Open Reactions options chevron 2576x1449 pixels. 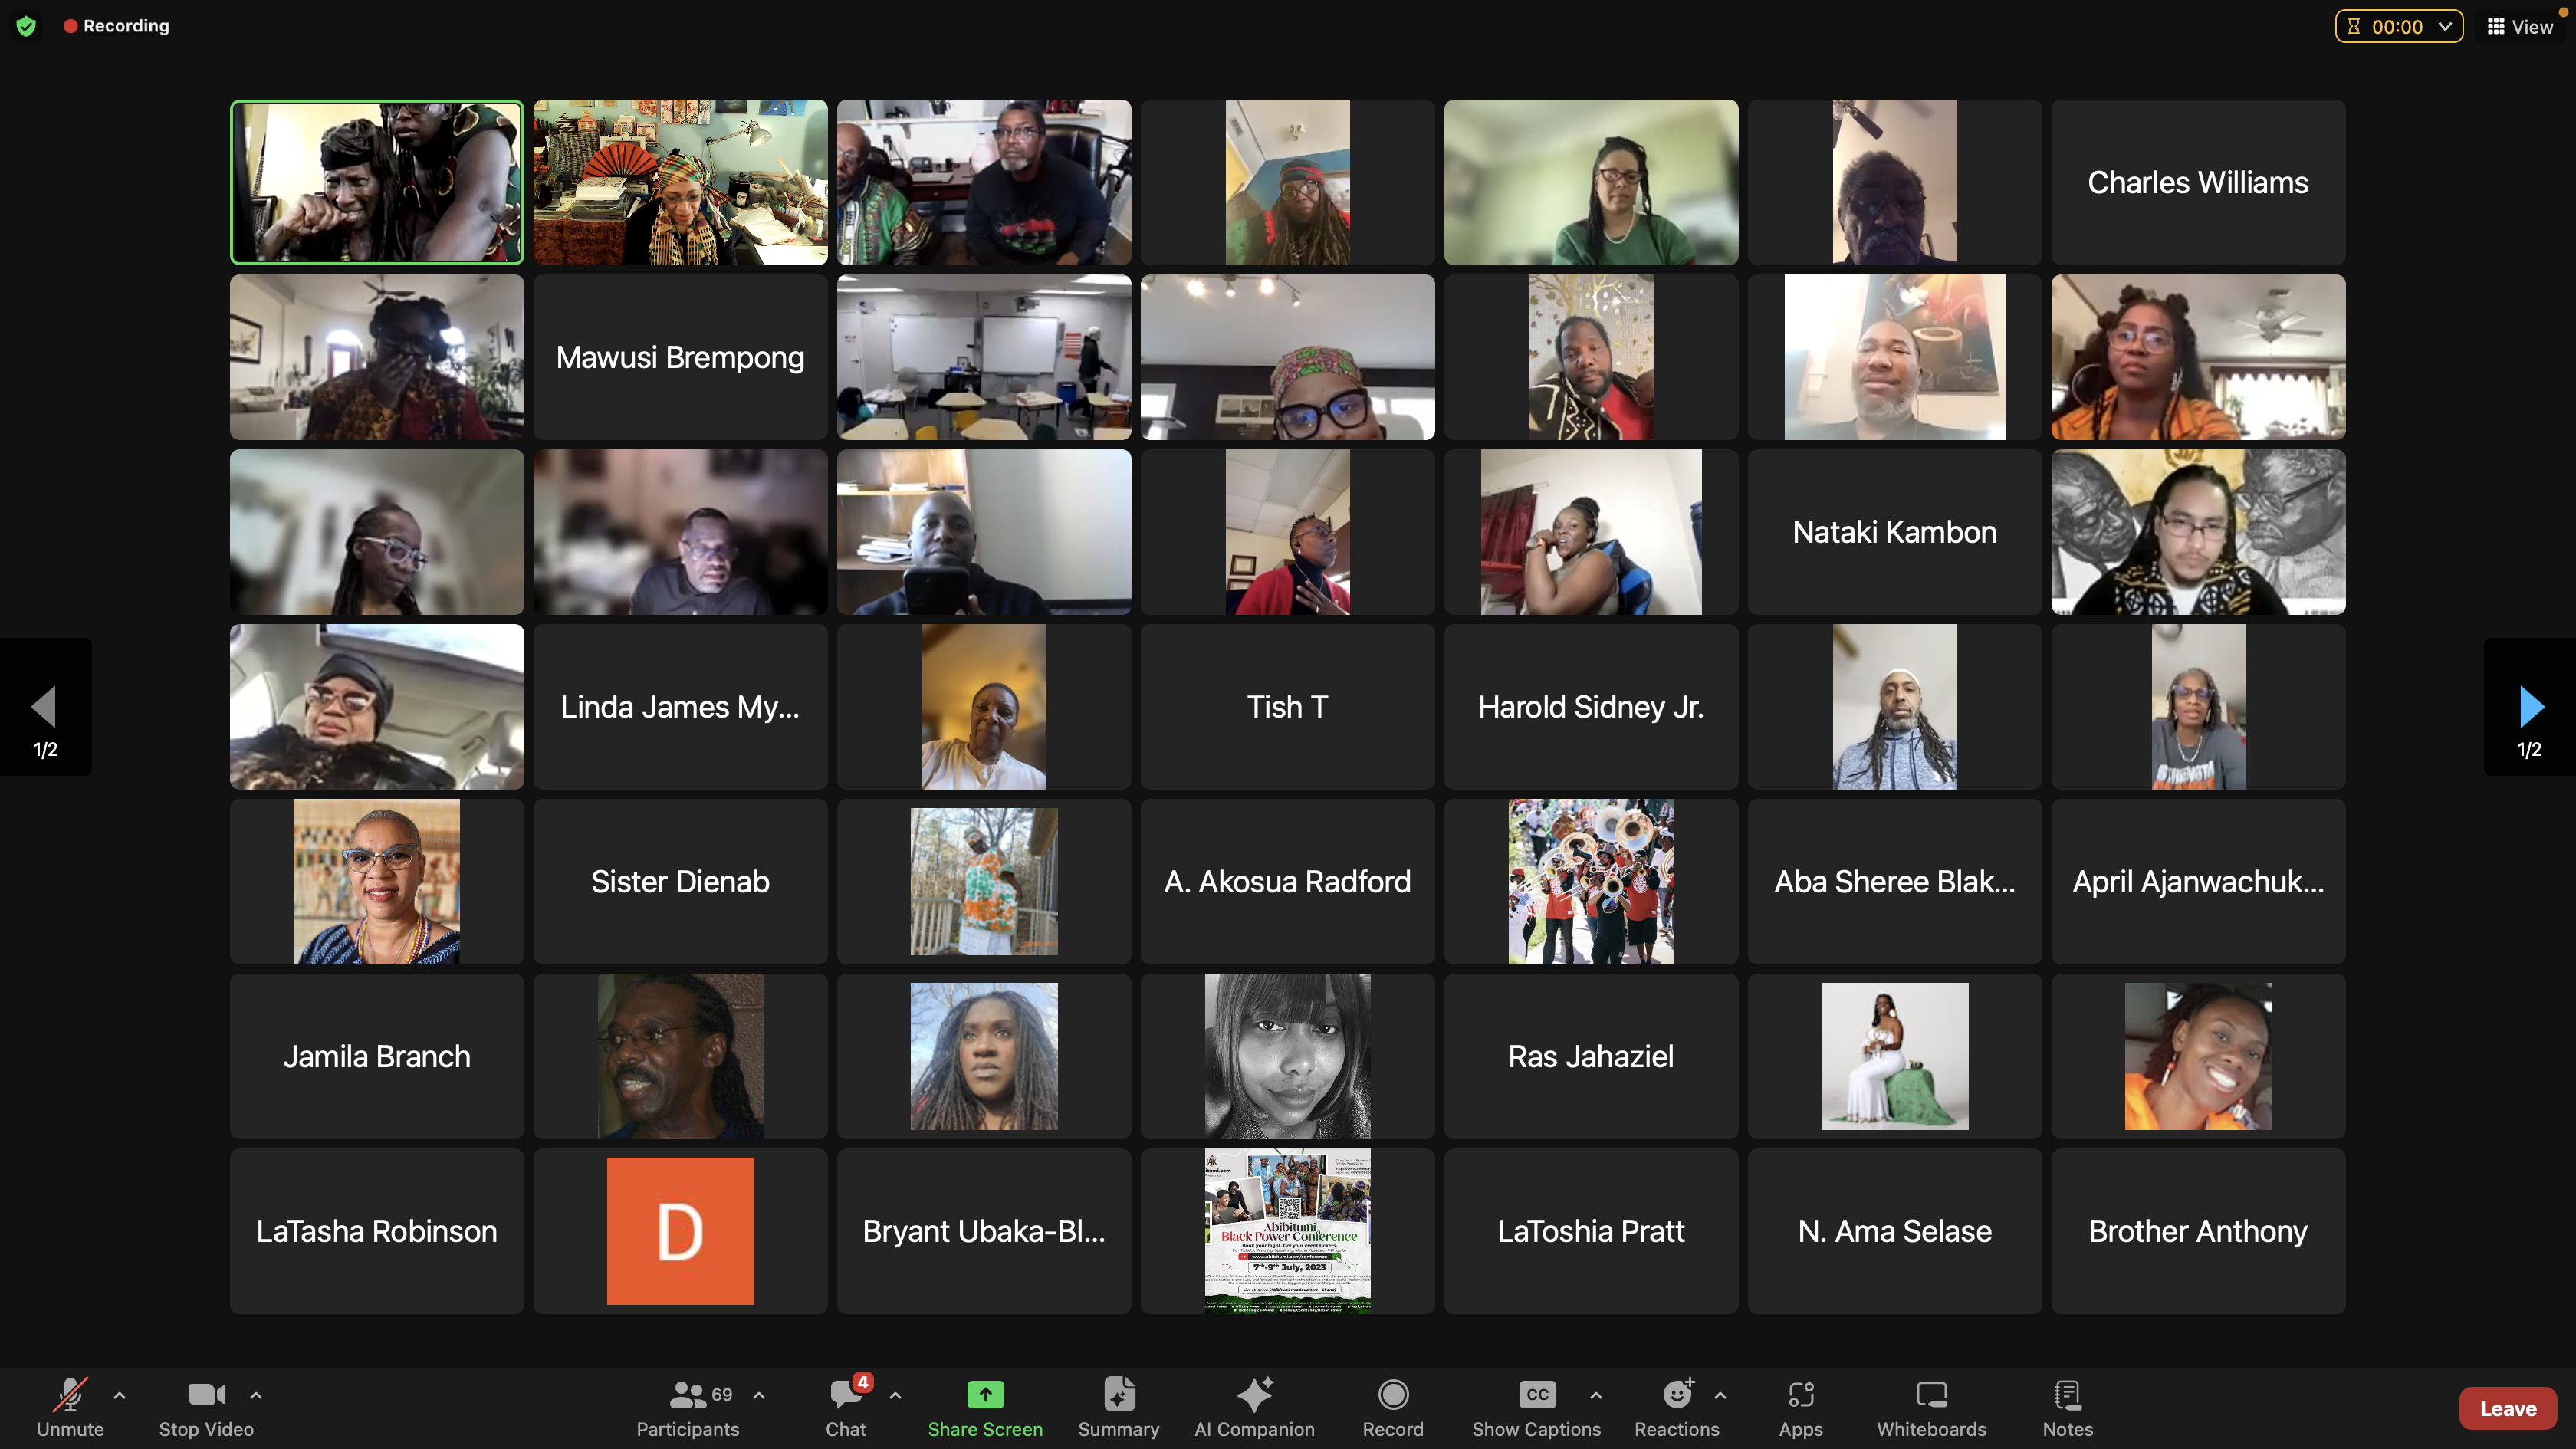click(1720, 1395)
